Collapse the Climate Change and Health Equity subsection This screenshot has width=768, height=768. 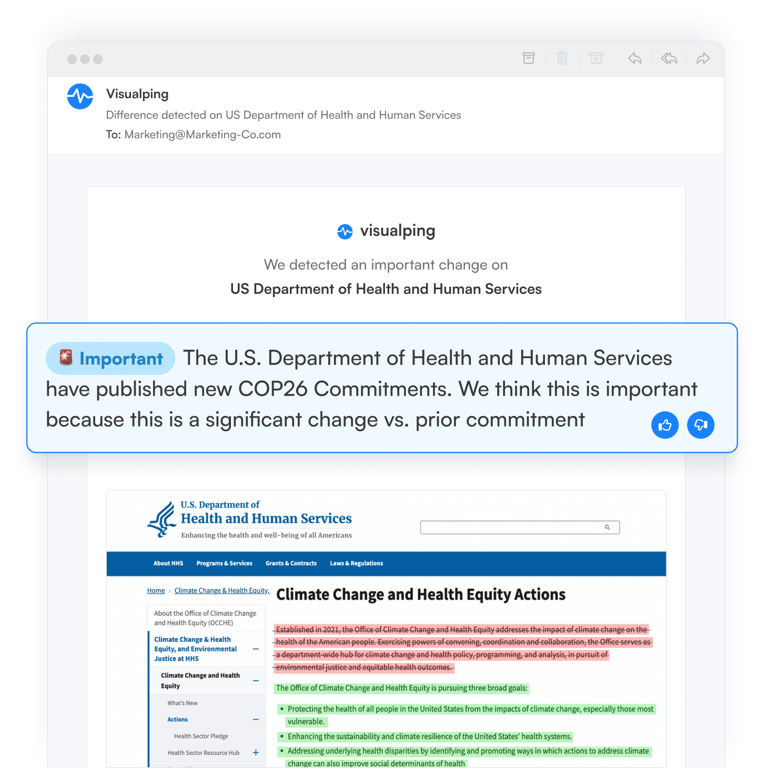[x=256, y=681]
